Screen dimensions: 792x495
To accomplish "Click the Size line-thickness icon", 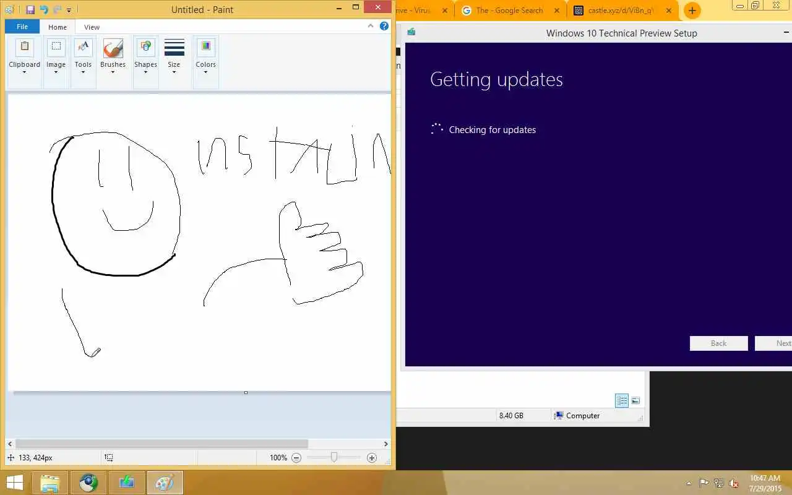I will coord(174,48).
